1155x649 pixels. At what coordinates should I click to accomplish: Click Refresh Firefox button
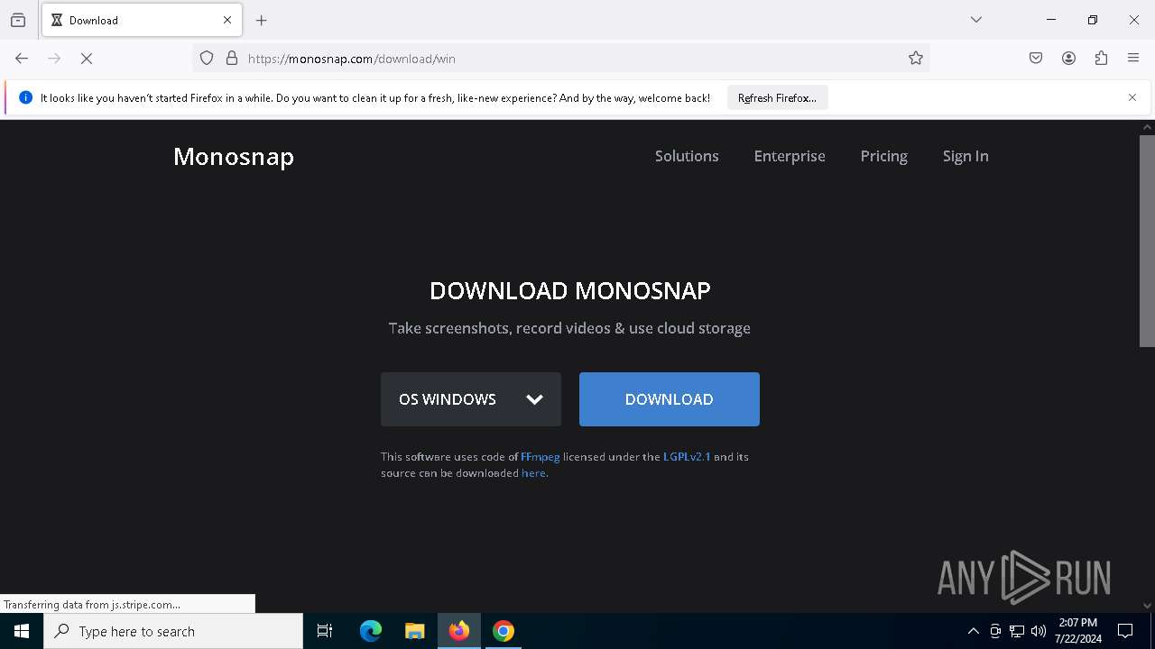(777, 97)
